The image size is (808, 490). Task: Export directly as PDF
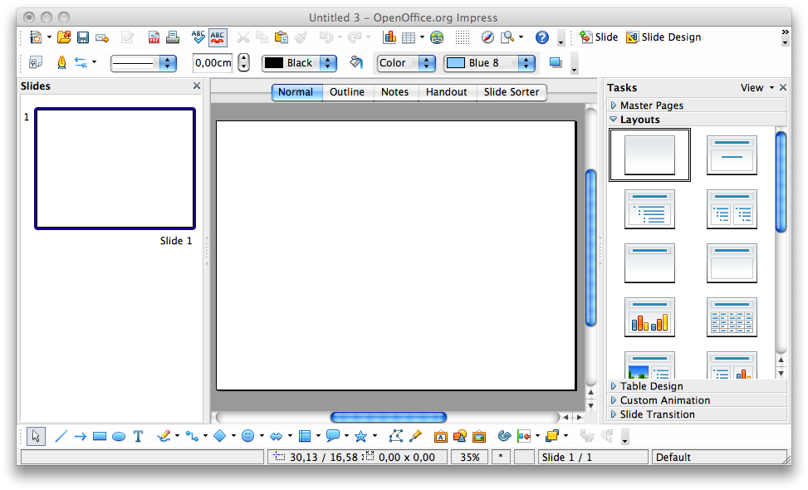coord(154,37)
